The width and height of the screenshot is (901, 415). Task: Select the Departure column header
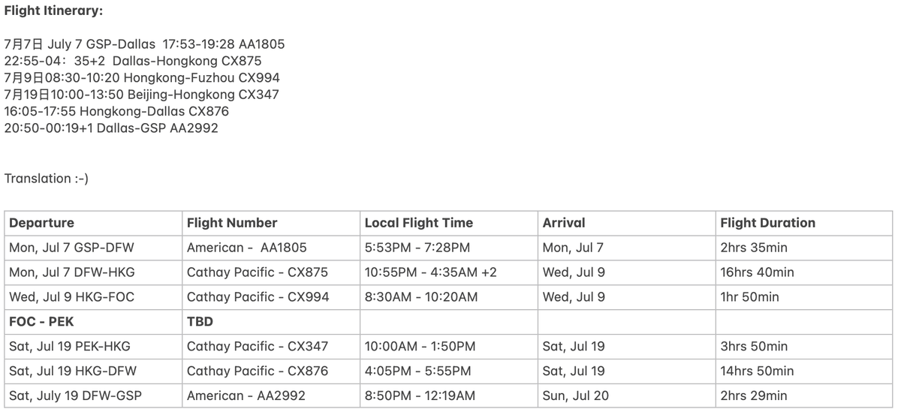tap(42, 223)
